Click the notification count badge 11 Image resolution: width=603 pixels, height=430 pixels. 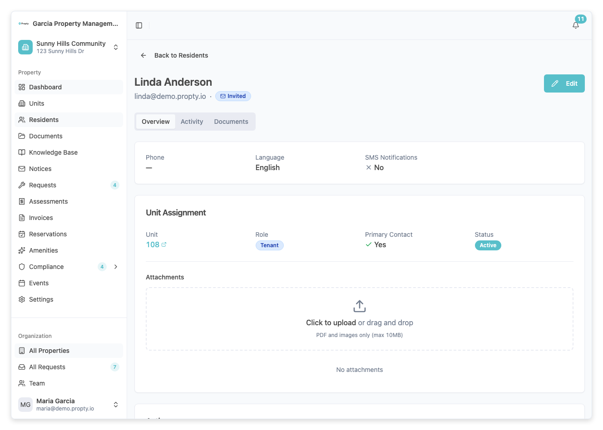click(581, 19)
